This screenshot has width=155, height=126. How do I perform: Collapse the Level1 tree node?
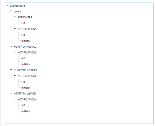pyautogui.click(x=11, y=11)
